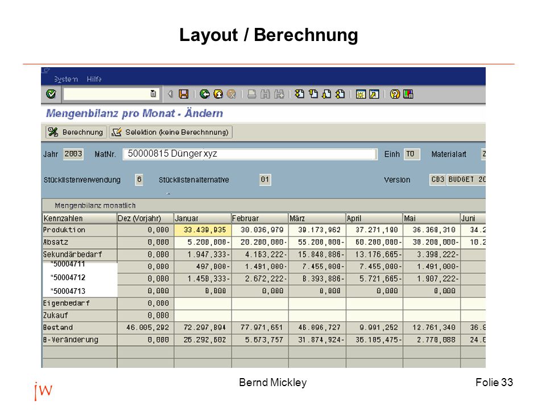Click the BUDGET version description field

[x=466, y=180]
